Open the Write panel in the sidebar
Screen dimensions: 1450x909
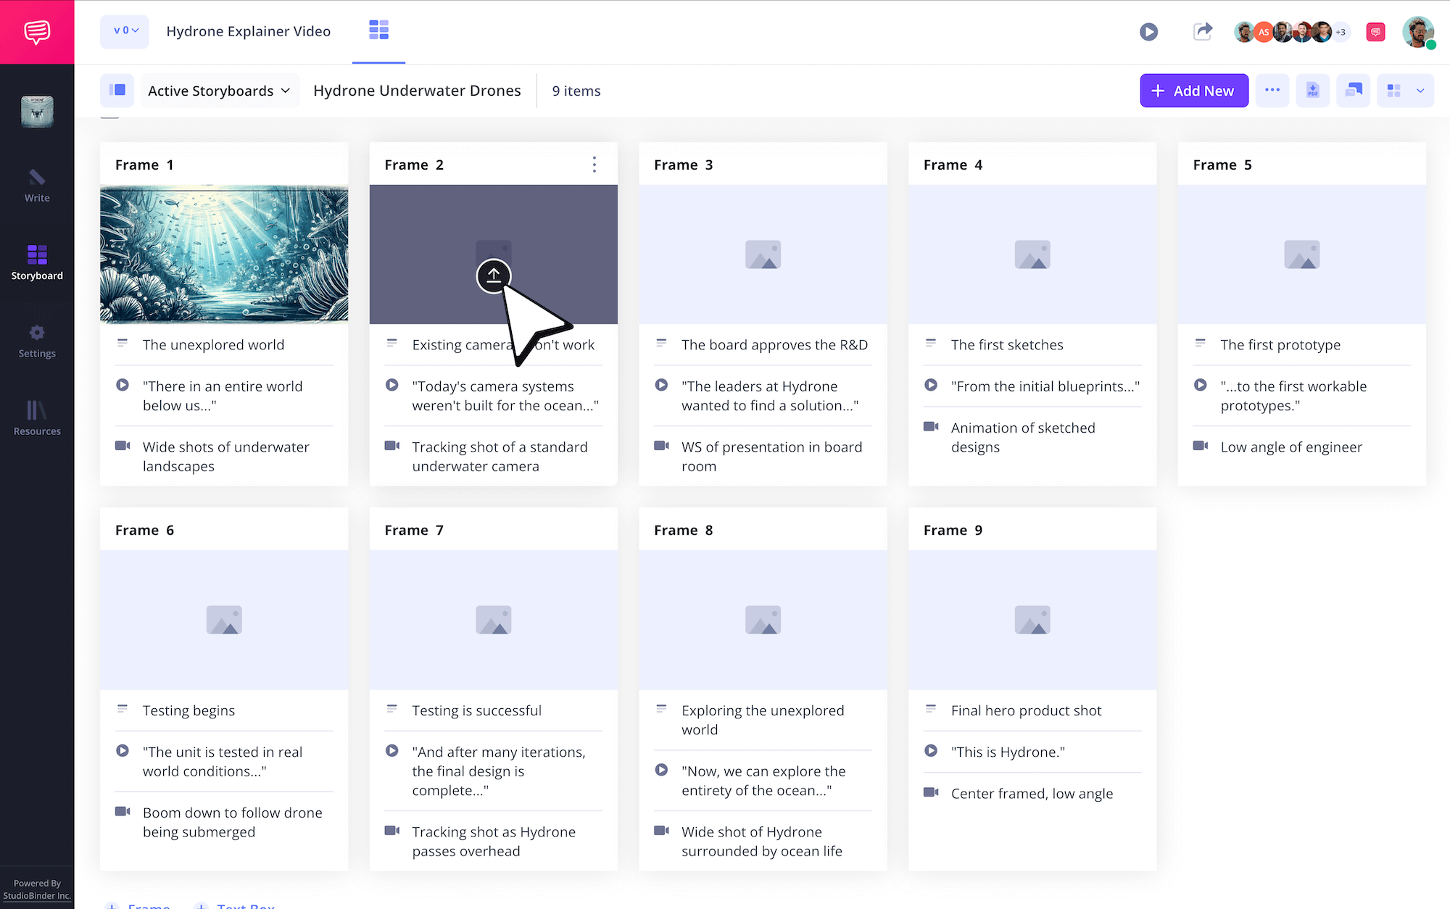(x=37, y=187)
